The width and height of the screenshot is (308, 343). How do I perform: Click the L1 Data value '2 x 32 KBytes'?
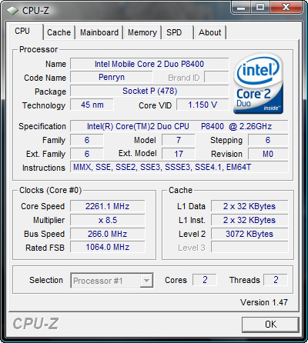click(249, 206)
